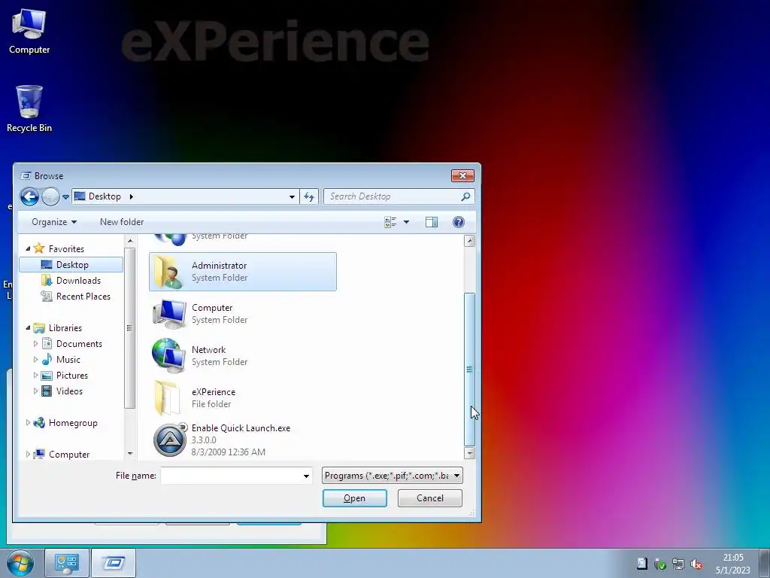The image size is (770, 578).
Task: Click navigation pane scrollbar down arrow
Action: (129, 454)
